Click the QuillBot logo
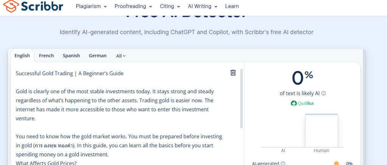This screenshot has width=387, height=165. tap(302, 103)
